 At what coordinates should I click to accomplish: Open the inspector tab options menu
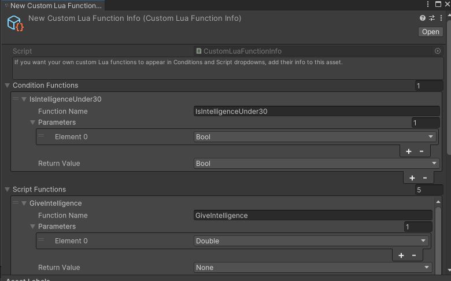[x=428, y=4]
